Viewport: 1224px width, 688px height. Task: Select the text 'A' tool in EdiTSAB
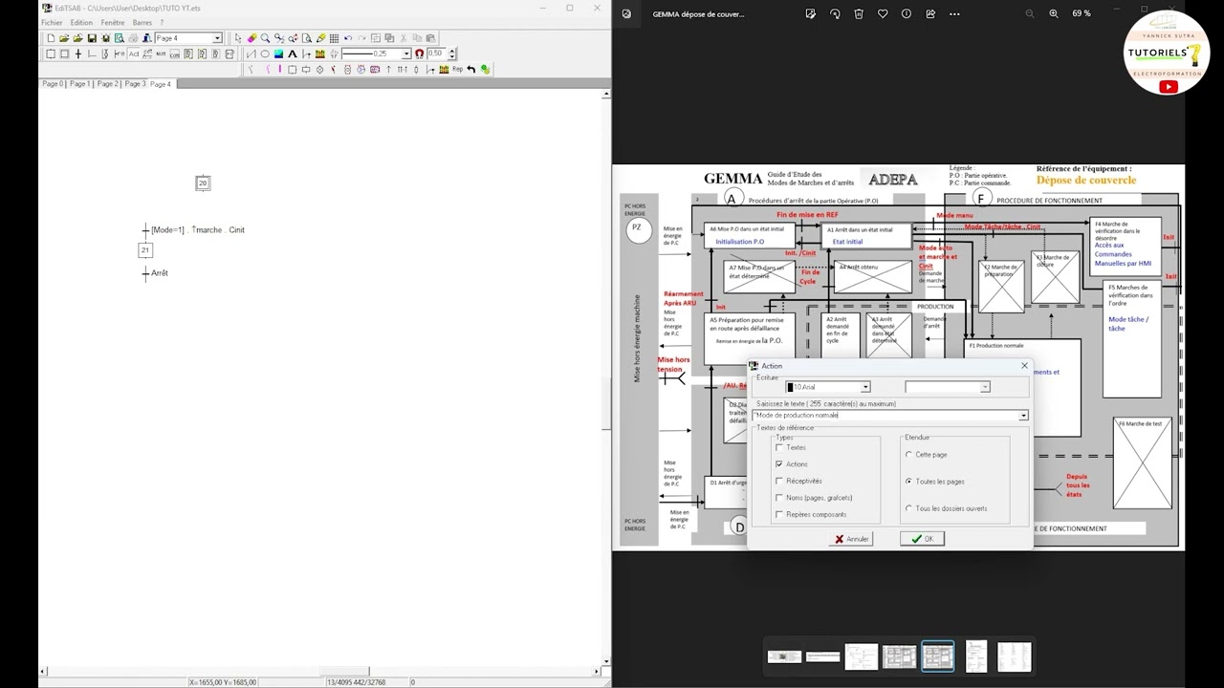pos(293,54)
